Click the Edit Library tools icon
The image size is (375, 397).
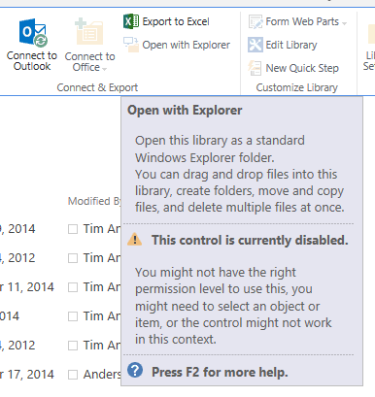pyautogui.click(x=256, y=45)
